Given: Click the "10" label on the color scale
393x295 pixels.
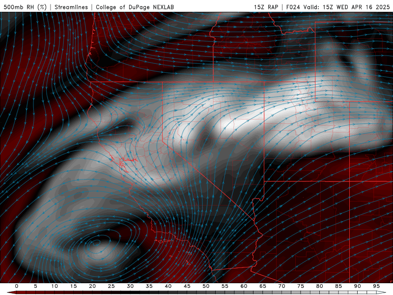Looking at the screenshot, I should point(55,286).
